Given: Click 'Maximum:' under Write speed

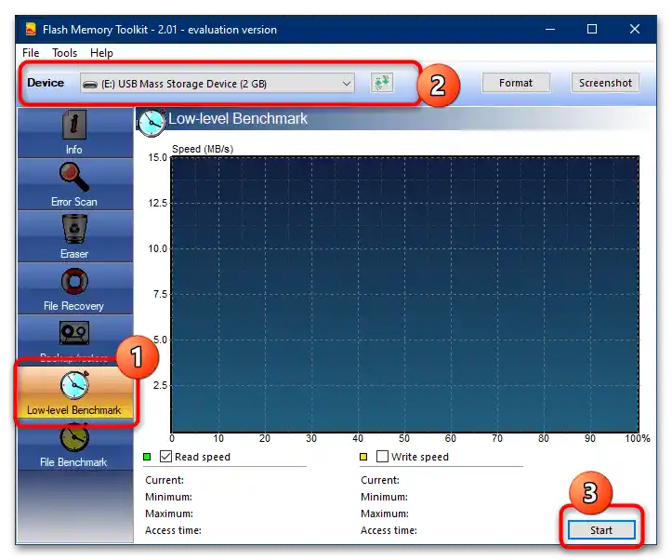Looking at the screenshot, I should point(385,513).
